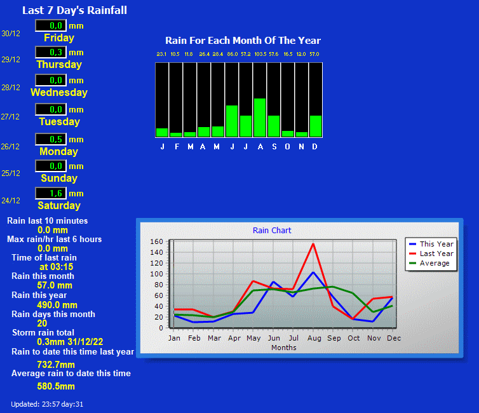This screenshot has height=413, width=479.
Task: Click the '490.0 mm' rain this year value
Action: [57, 305]
